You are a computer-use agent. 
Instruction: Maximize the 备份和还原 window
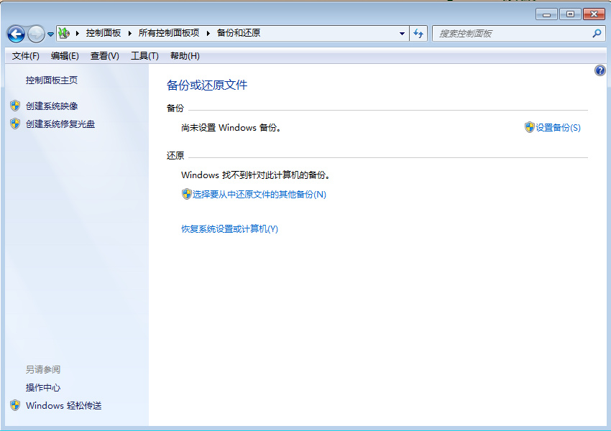coord(570,14)
